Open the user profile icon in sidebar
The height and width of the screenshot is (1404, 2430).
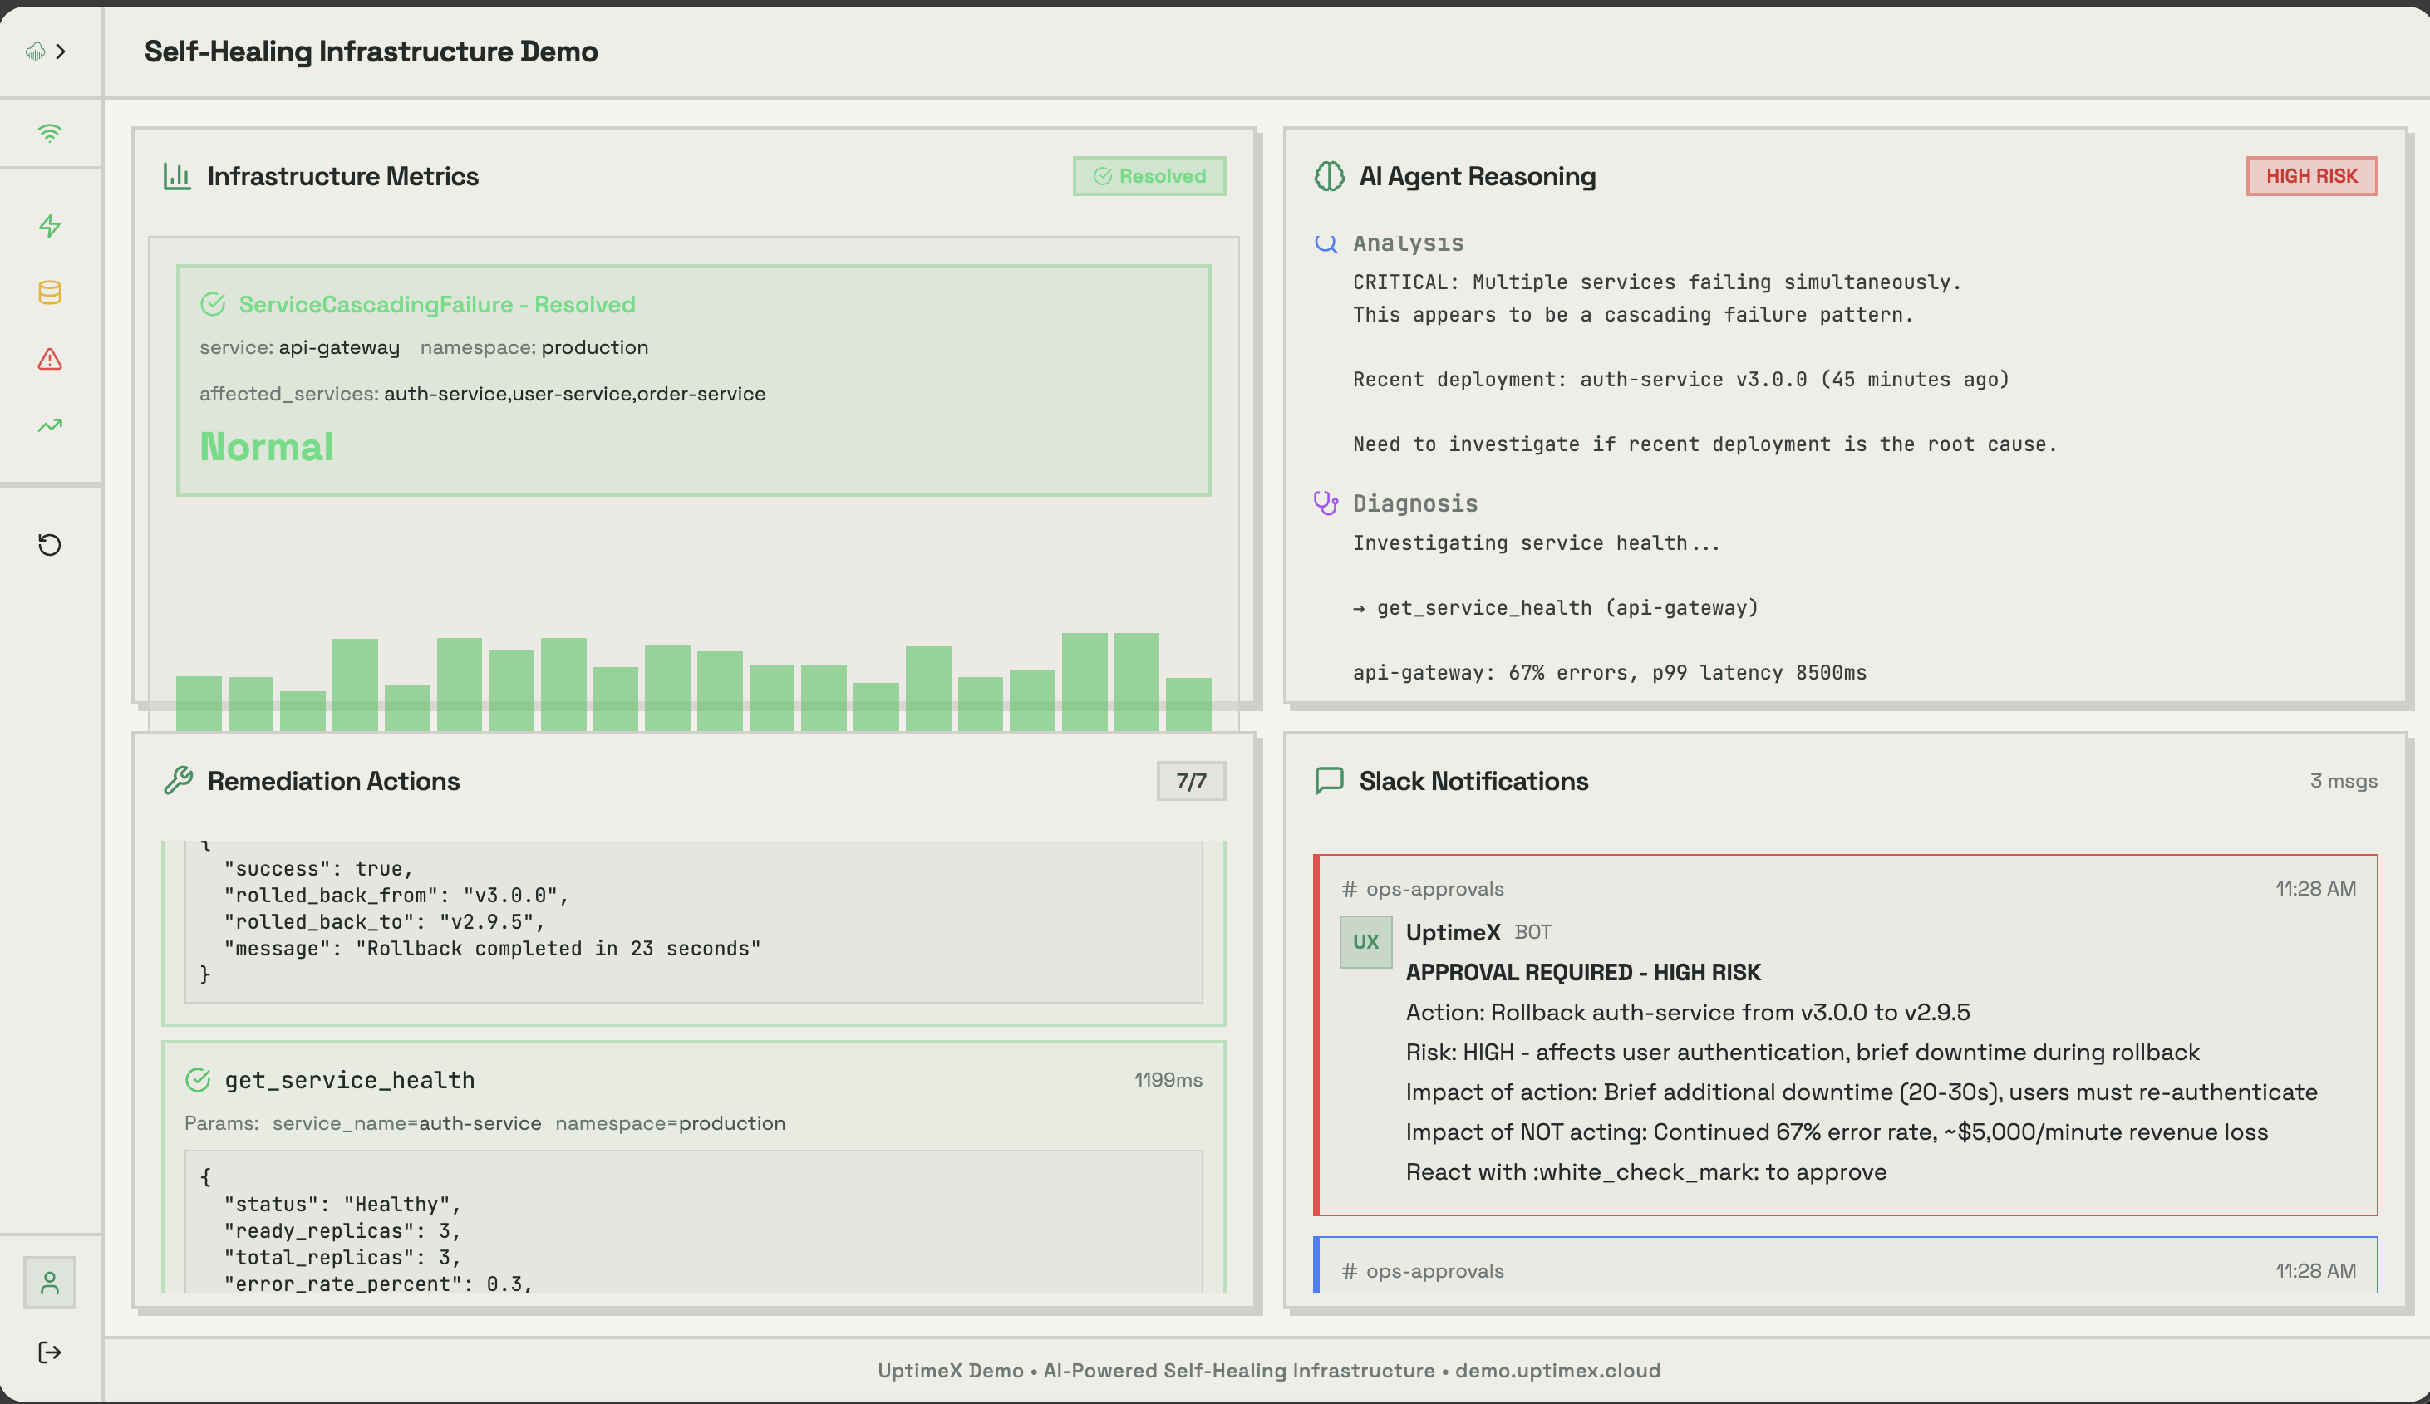pos(49,1283)
